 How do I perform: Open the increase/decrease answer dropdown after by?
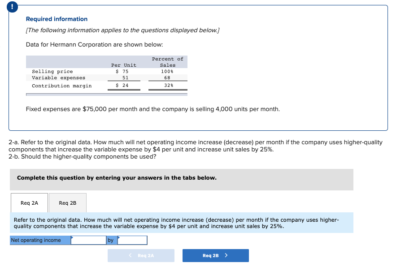132,240
